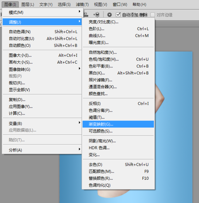Image resolution: width=199 pixels, height=203 pixels.
Task: Open the 帮助(H) menu
Action: [139, 4]
